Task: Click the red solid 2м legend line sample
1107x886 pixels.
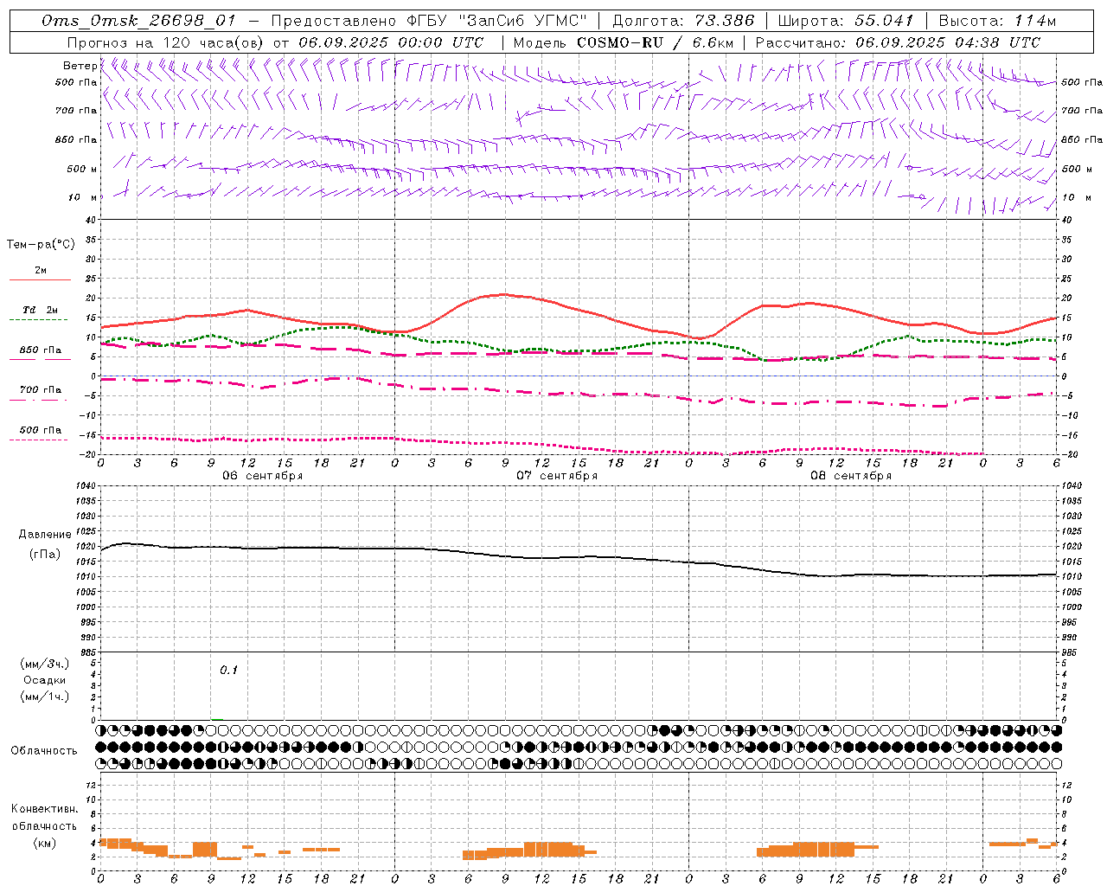Action: (x=40, y=279)
